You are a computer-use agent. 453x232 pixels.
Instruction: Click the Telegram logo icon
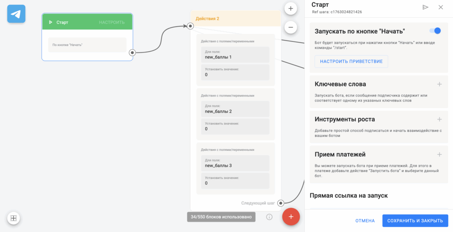(16, 14)
